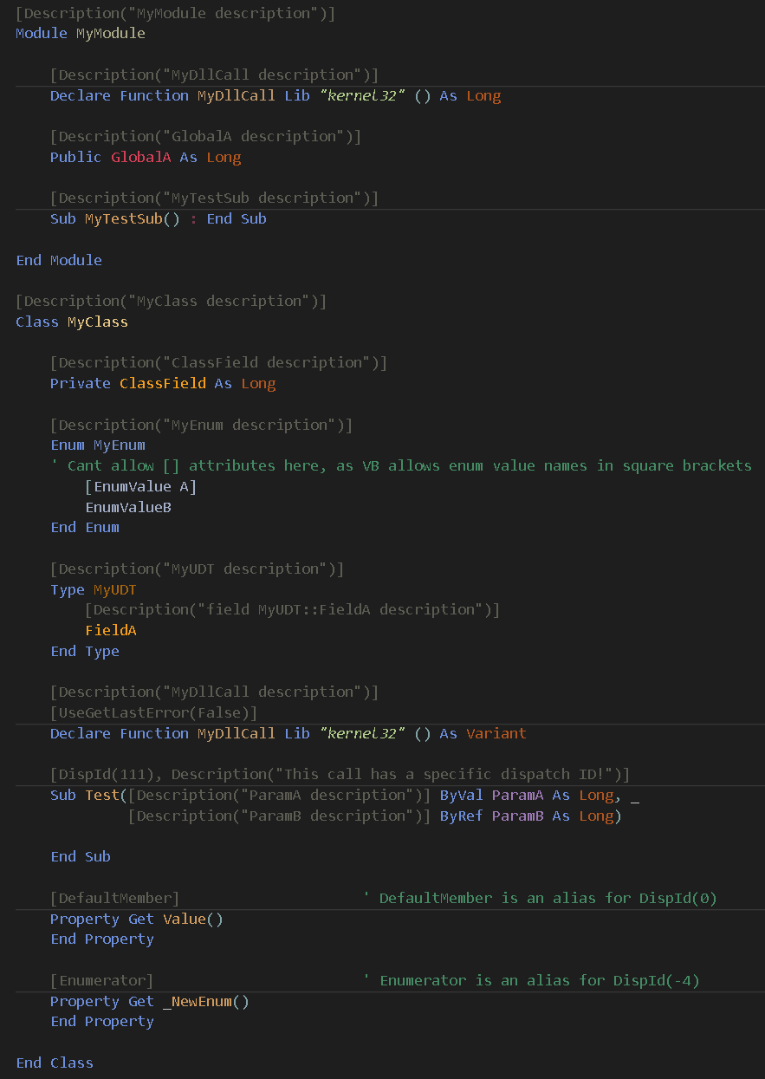
Task: Click 'kernel32' in the module's Declare line
Action: 362,96
